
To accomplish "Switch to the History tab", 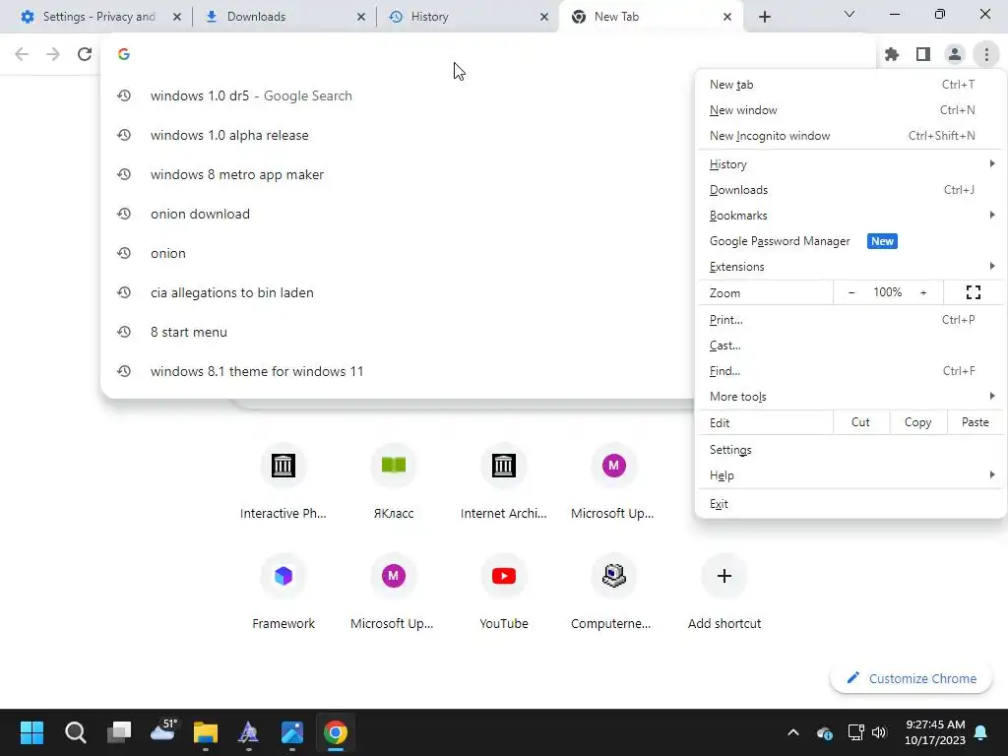I will tap(468, 17).
